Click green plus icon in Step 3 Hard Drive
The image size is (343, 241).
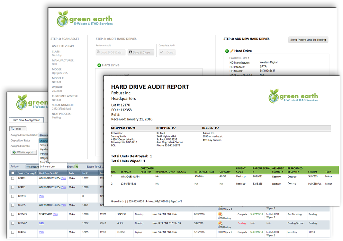pyautogui.click(x=227, y=51)
